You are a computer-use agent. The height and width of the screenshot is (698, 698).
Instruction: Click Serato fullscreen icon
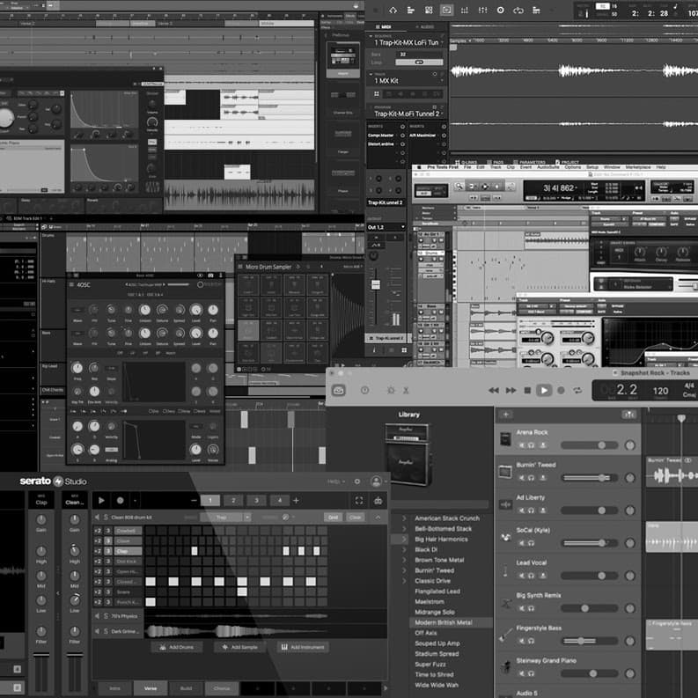[x=358, y=500]
